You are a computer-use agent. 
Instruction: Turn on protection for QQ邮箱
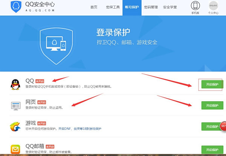pos(212,150)
